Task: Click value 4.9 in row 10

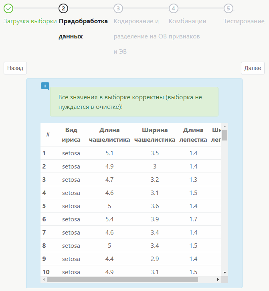Action: (109, 272)
